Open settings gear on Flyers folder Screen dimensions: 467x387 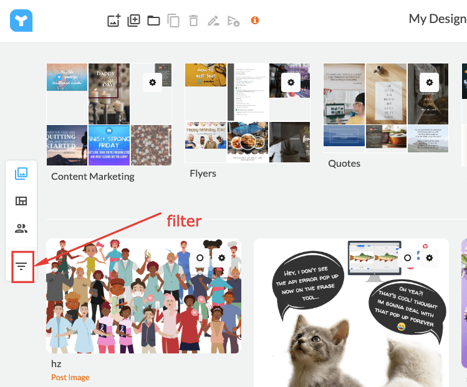pos(291,82)
